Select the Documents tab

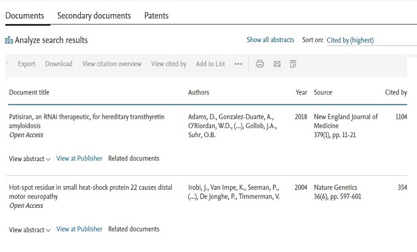click(x=25, y=15)
